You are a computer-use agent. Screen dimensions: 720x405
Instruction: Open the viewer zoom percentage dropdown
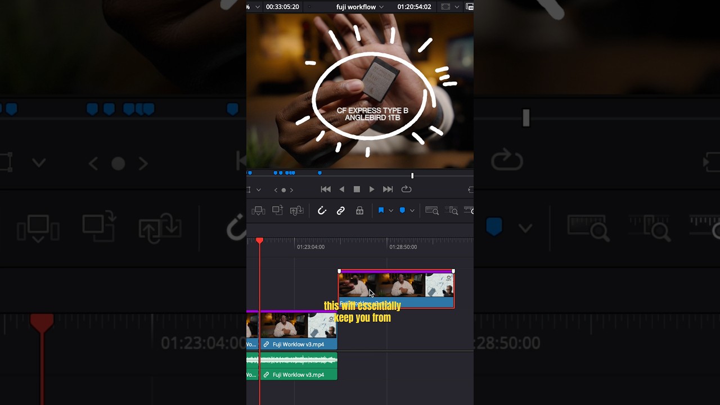pos(258,7)
